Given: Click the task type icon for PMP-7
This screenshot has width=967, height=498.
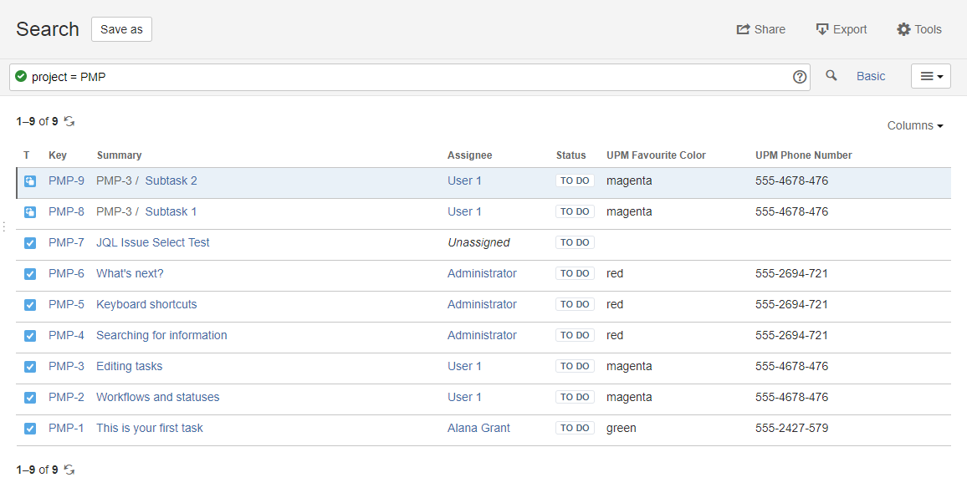Looking at the screenshot, I should 30,243.
